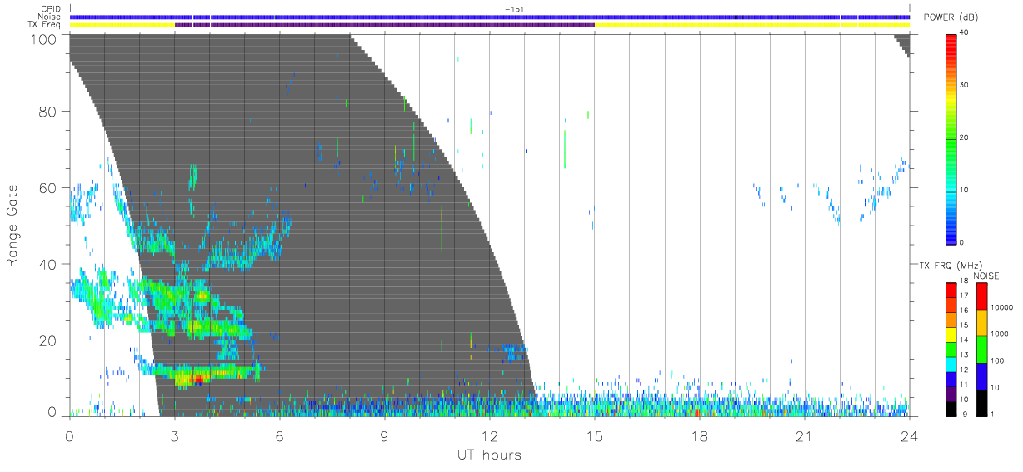Click the 3 tick on UT hours axis
The height and width of the screenshot is (472, 1023).
[174, 435]
